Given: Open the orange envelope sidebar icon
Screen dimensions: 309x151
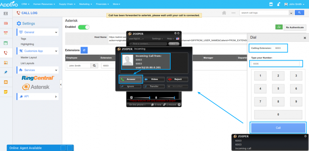Looking at the screenshot, I should [6, 82].
